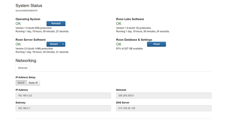Screen dimensions: 226x121
Task: Focus the Gateway field
Action: coord(63,108)
